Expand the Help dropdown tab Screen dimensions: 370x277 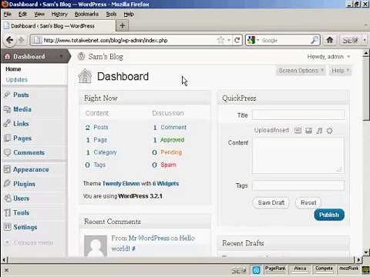coord(340,71)
